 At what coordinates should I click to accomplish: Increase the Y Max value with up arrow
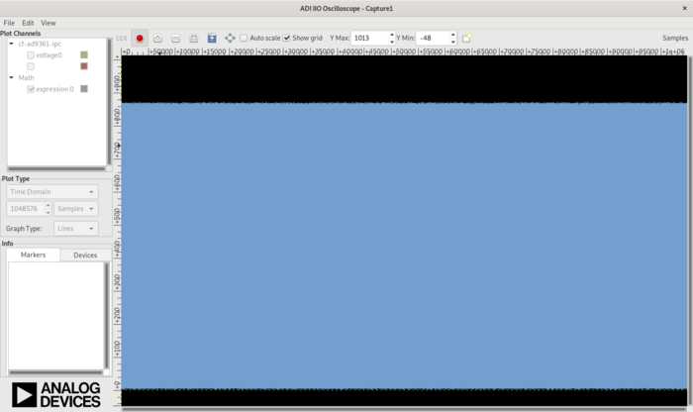point(392,35)
